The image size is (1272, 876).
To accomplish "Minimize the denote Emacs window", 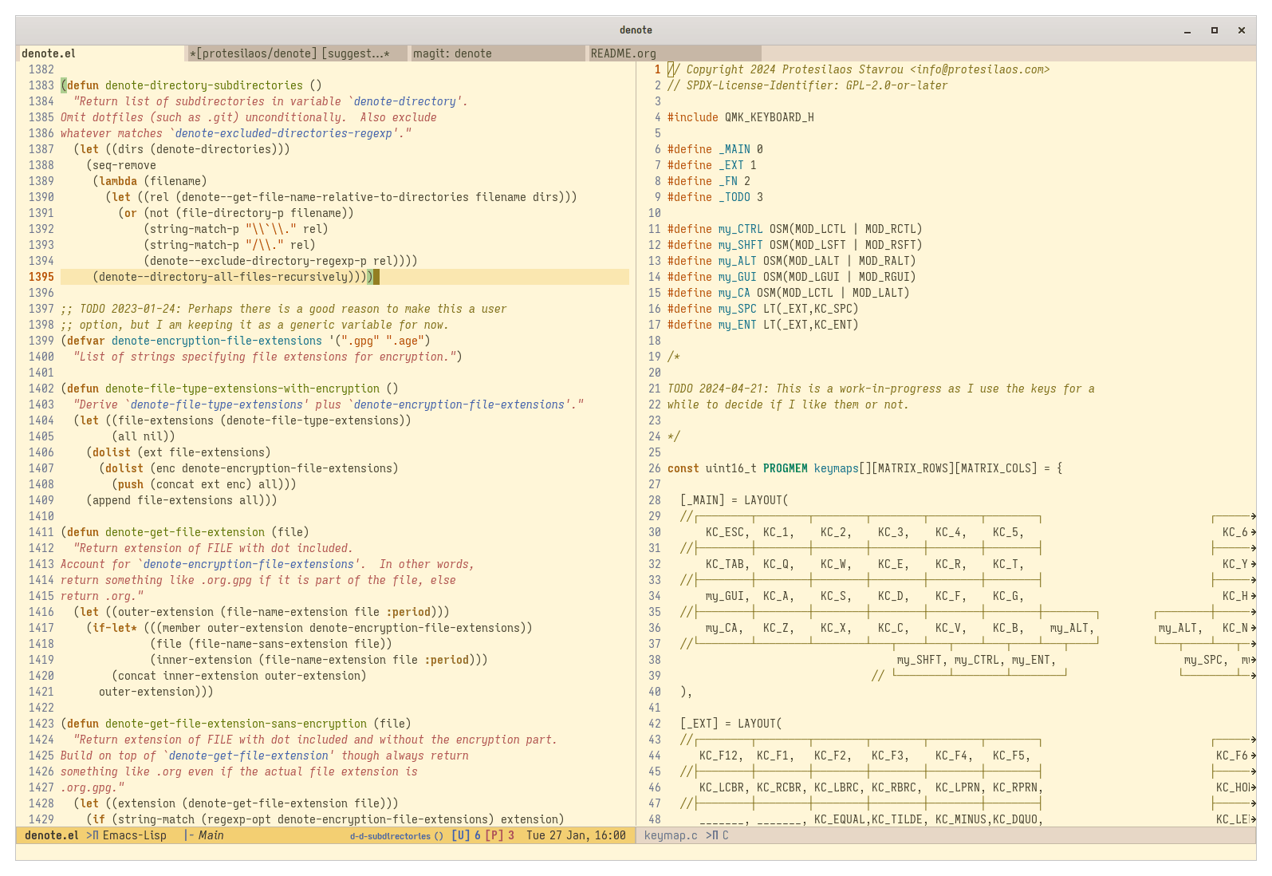I will tap(1187, 30).
